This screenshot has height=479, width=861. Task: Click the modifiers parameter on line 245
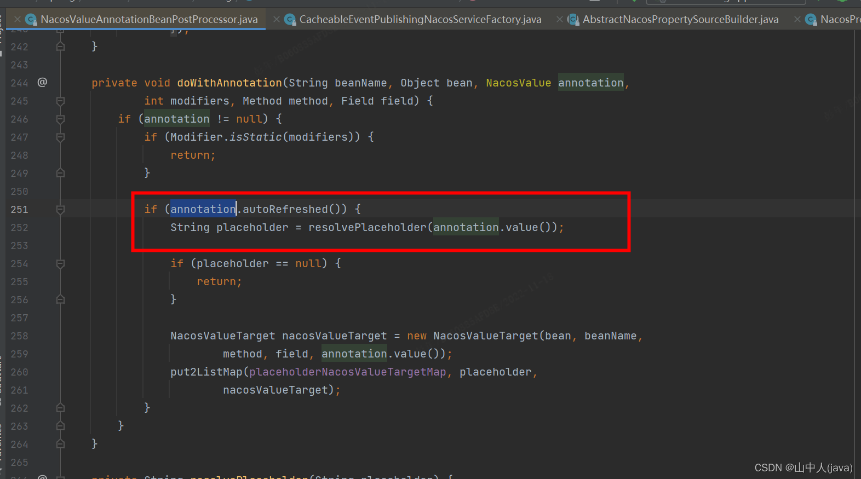click(x=200, y=101)
